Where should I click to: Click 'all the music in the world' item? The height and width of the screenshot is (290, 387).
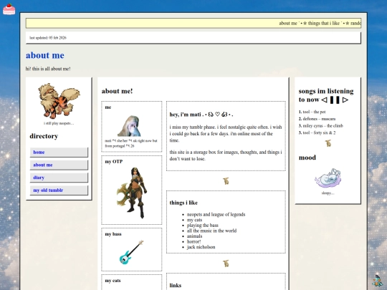(x=211, y=231)
